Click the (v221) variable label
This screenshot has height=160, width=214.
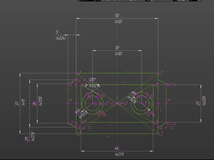(x=119, y=154)
